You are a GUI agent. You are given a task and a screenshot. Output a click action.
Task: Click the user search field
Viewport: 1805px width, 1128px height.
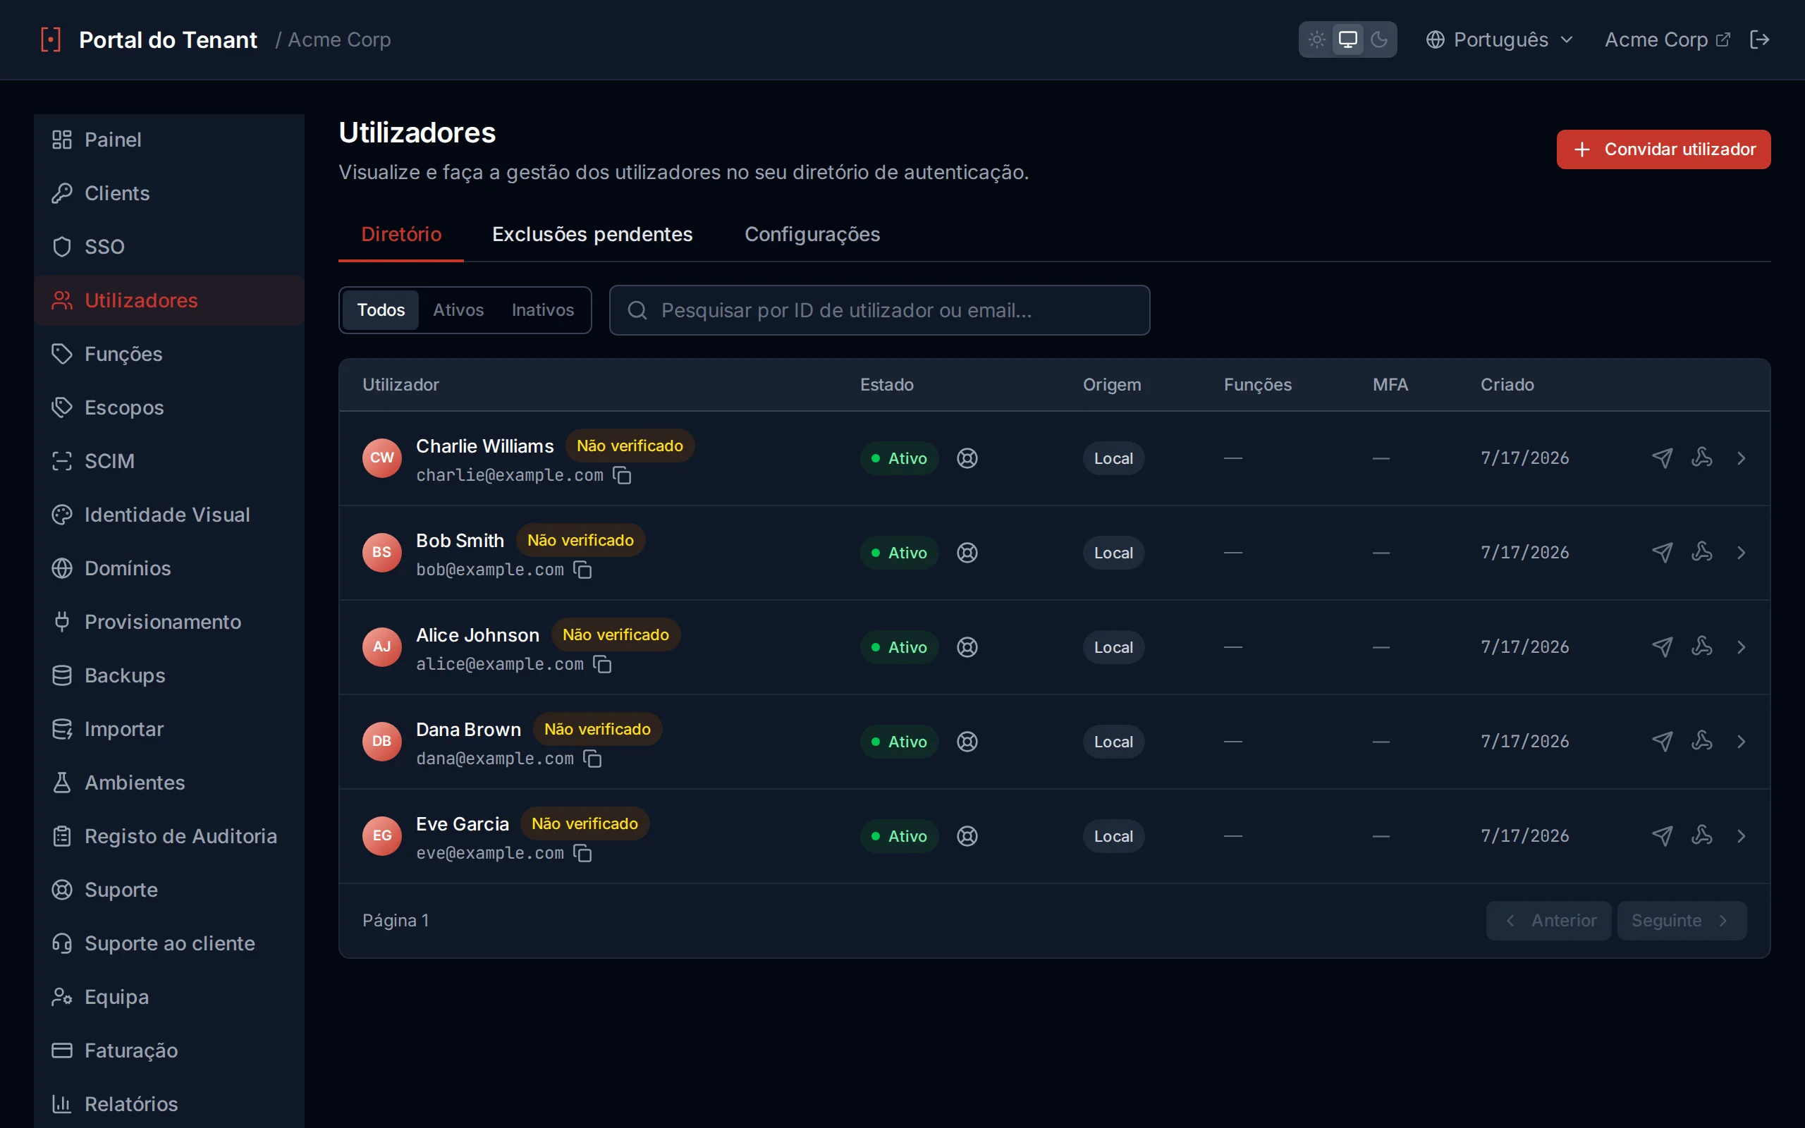click(879, 310)
